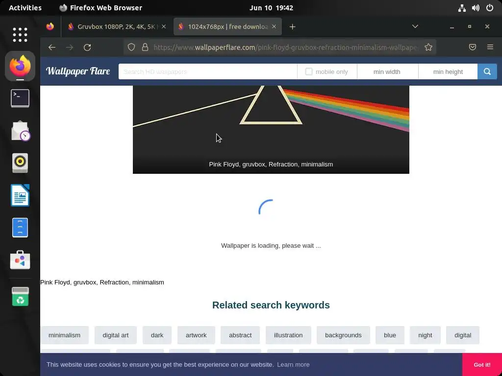Open the volume tray icon
The width and height of the screenshot is (502, 376).
[x=476, y=8]
